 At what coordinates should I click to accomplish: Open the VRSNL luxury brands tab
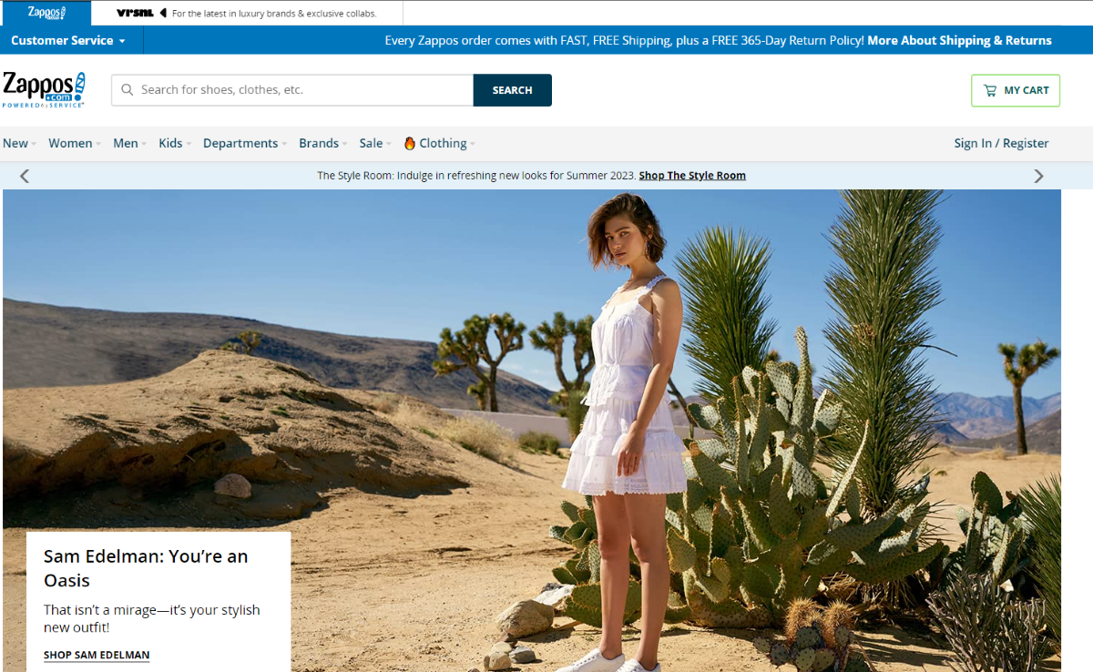[x=247, y=13]
